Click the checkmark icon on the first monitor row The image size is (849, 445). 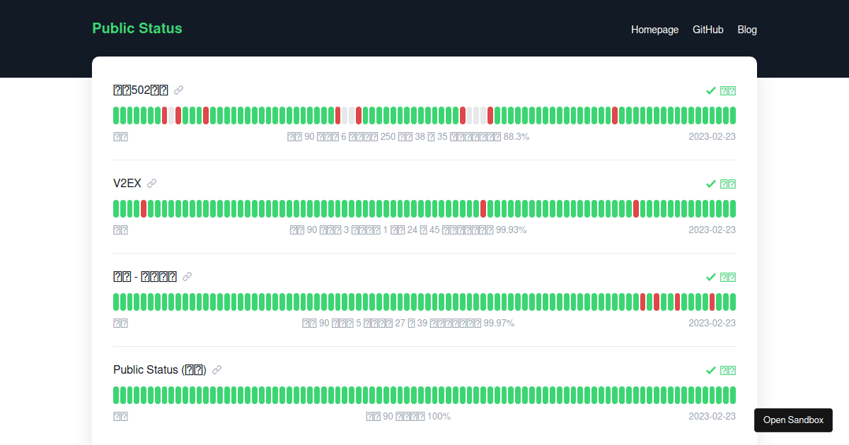point(710,90)
